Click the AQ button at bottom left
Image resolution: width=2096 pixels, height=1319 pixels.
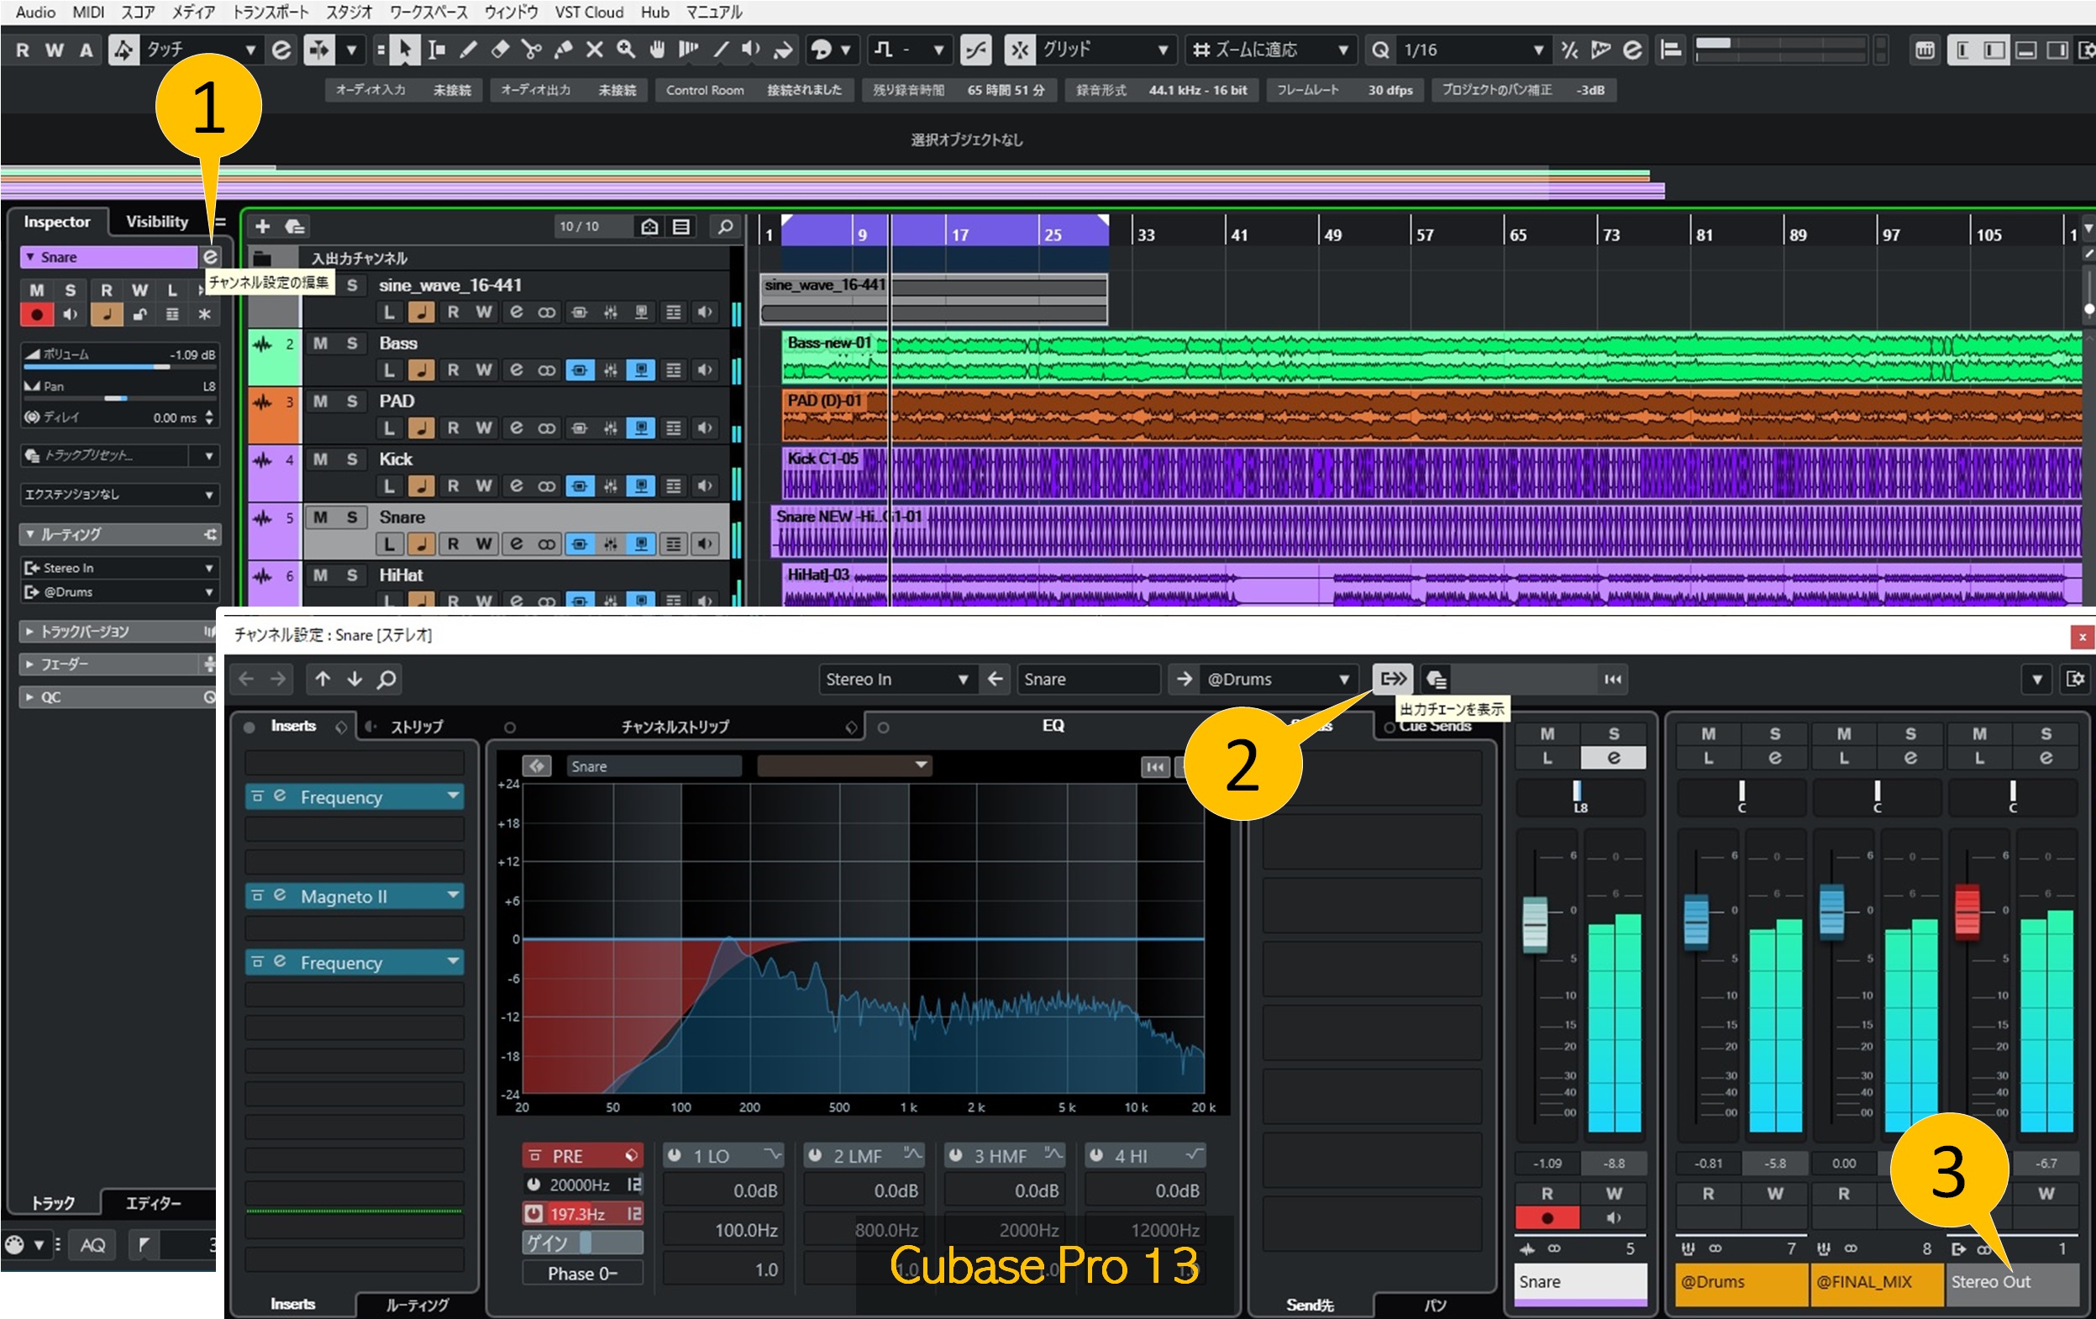coord(92,1245)
